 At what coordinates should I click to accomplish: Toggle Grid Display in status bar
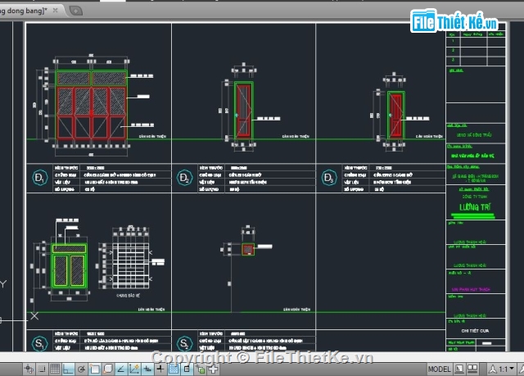pos(55,369)
